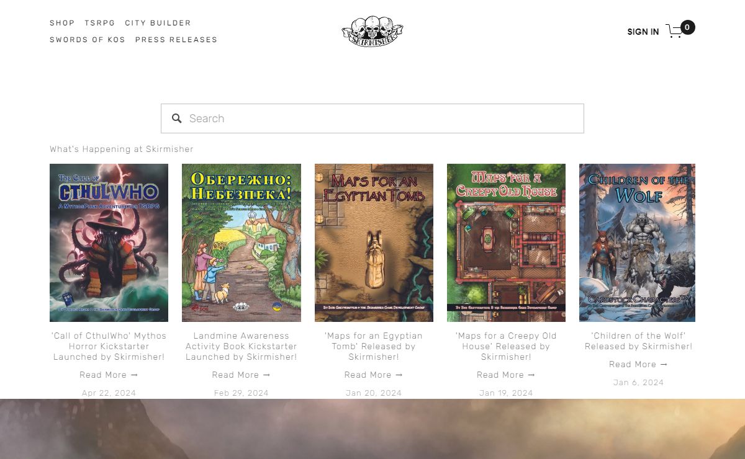Open the shopping cart icon
This screenshot has height=459, width=745.
click(x=674, y=31)
